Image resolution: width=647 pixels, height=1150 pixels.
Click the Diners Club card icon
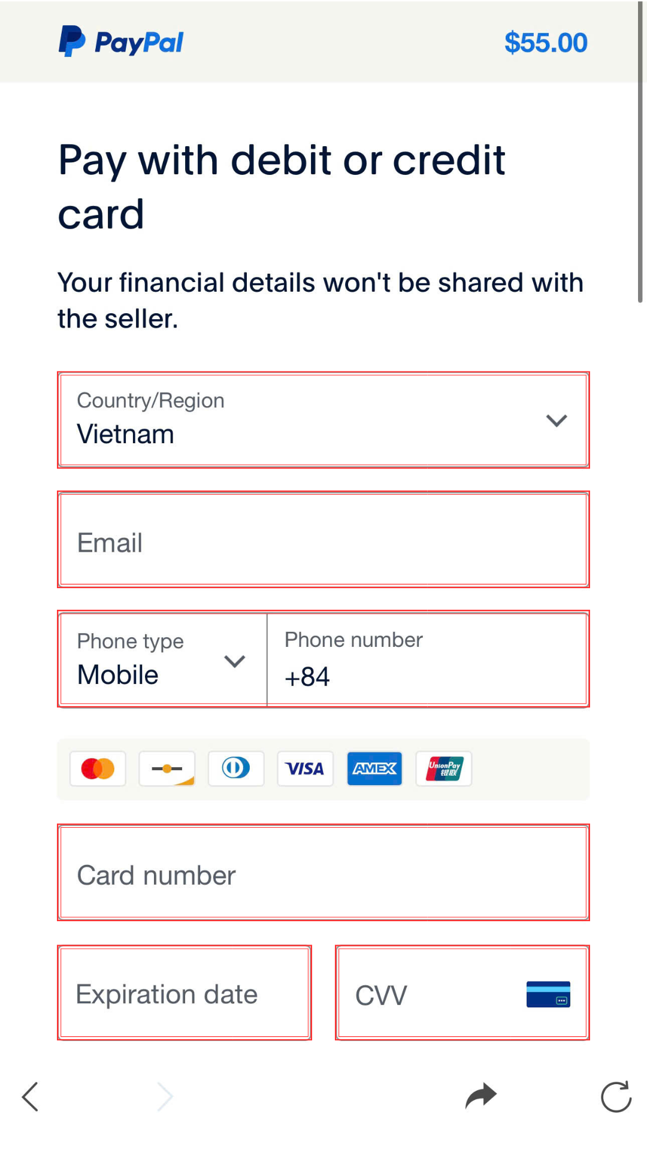(x=236, y=768)
